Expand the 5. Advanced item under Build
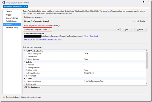 [24, 76]
